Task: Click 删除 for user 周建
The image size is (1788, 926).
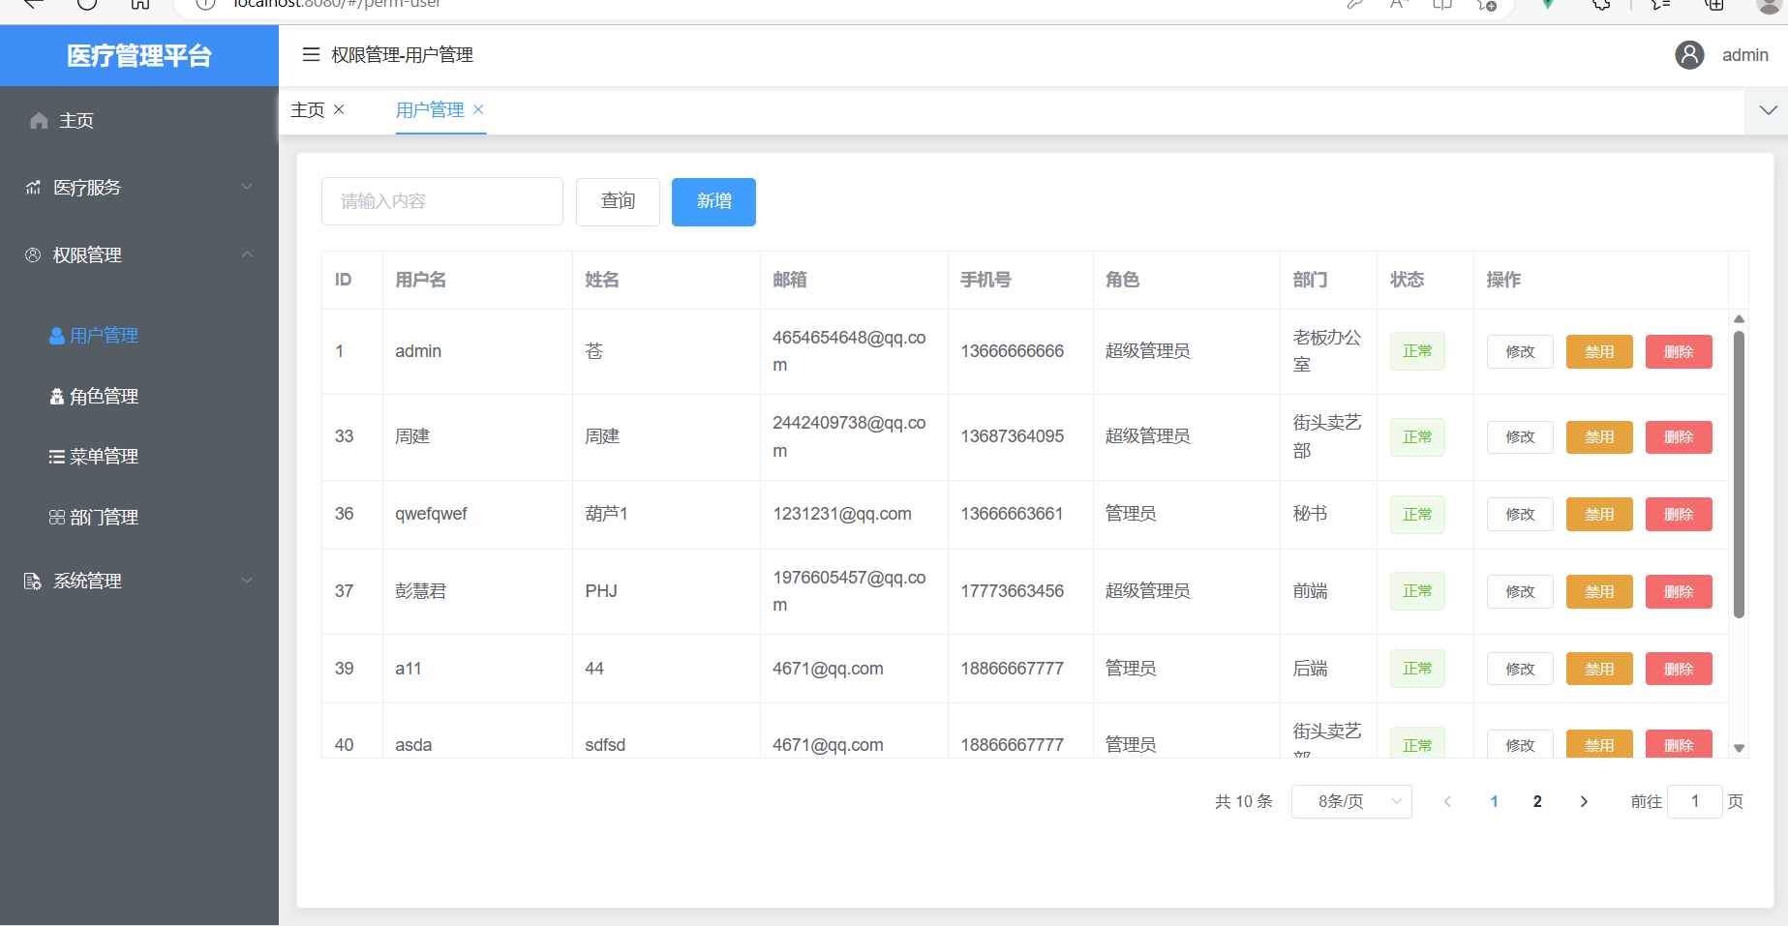Action: tap(1679, 437)
